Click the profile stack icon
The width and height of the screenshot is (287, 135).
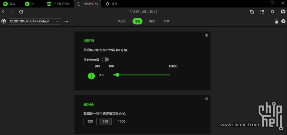(x=4, y=21)
